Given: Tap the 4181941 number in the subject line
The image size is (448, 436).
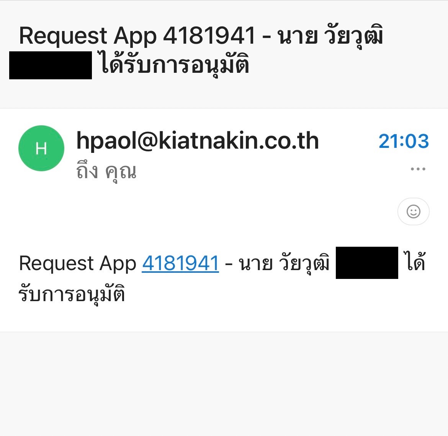Looking at the screenshot, I should 209,36.
